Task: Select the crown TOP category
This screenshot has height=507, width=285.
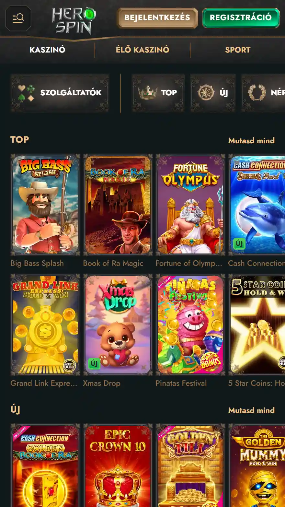Action: 158,93
